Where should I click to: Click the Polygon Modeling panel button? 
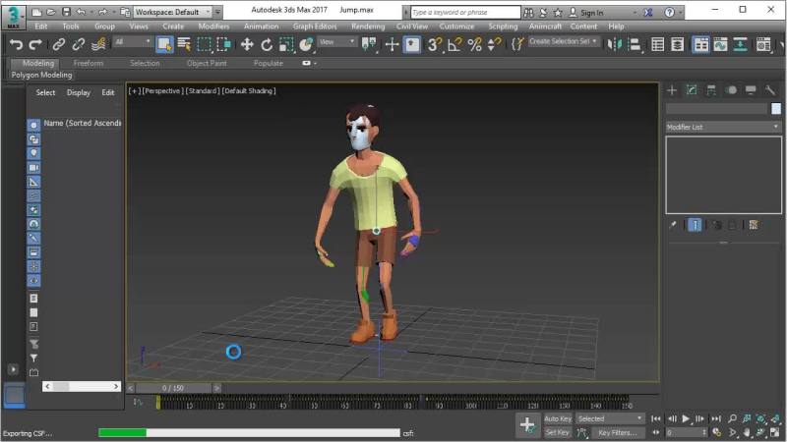[41, 75]
